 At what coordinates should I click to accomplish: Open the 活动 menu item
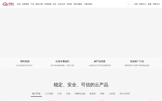pyautogui.click(x=19, y=4)
